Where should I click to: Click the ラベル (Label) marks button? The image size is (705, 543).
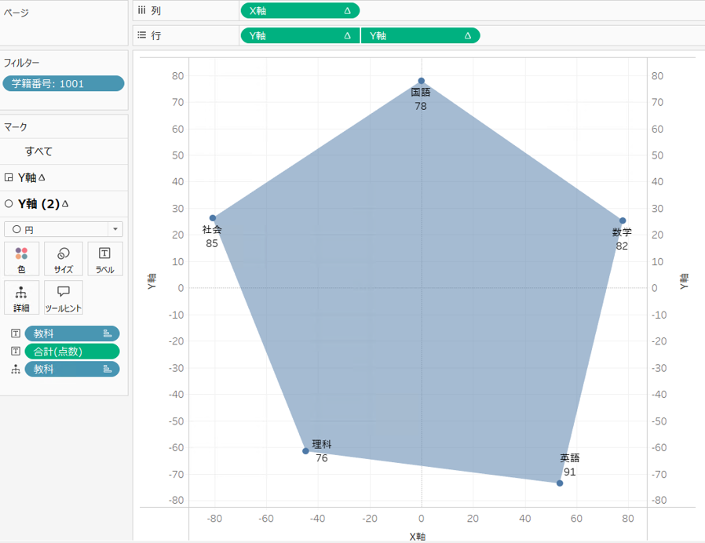(x=104, y=258)
